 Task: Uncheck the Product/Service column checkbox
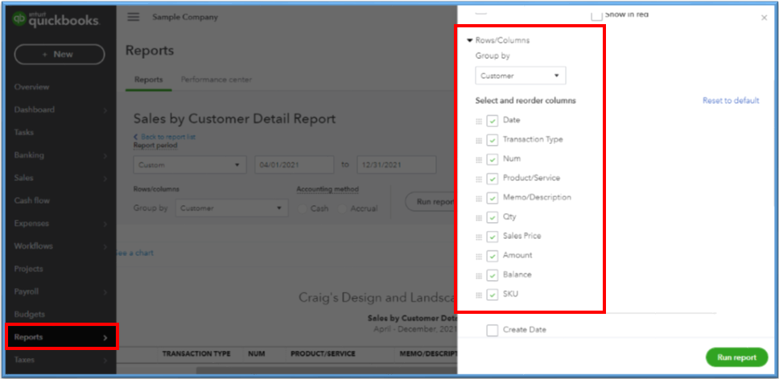493,179
